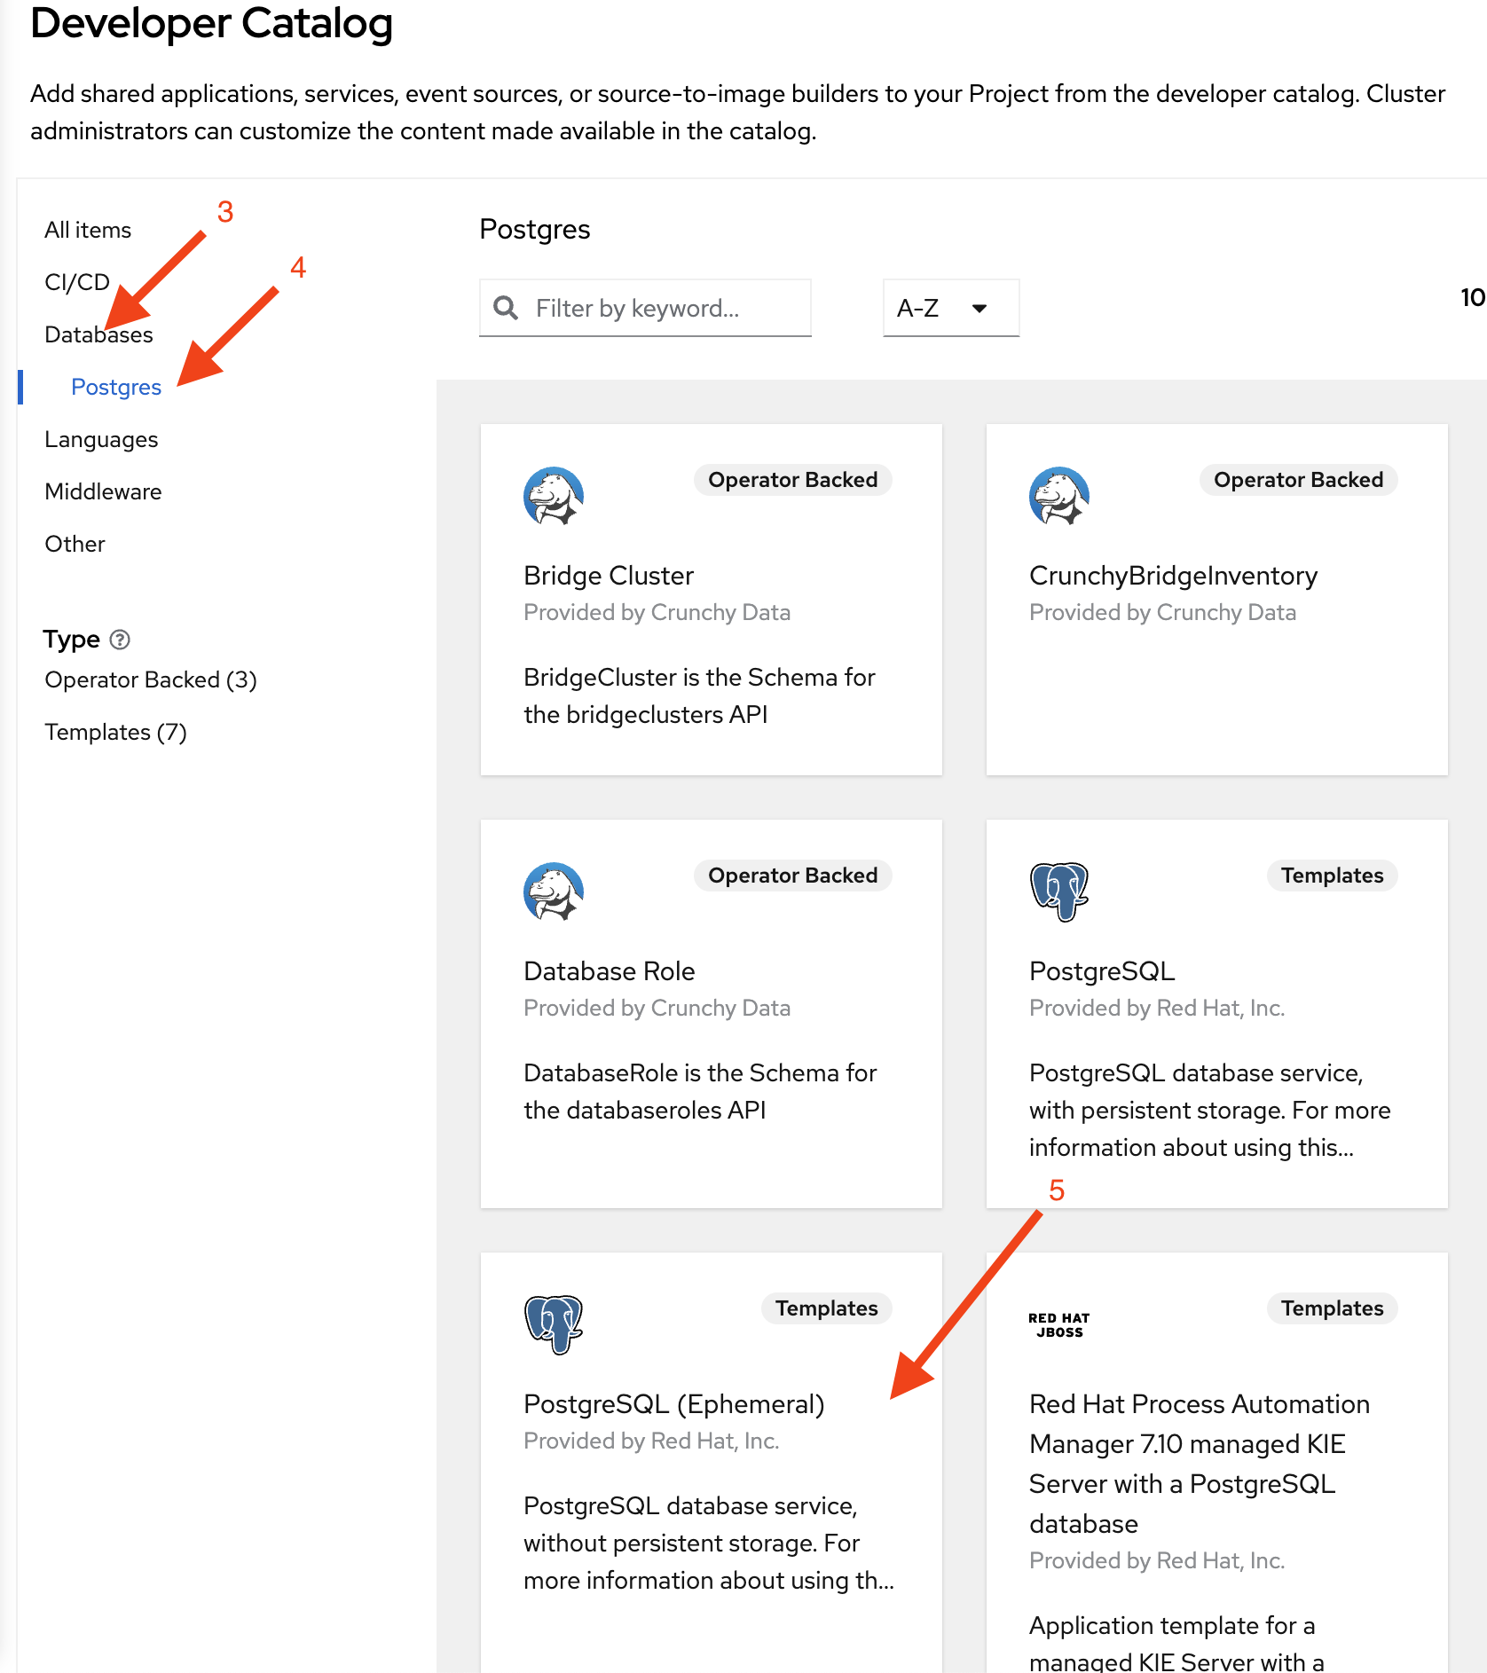
Task: Open the Bridge Cluster card title
Action: [x=609, y=576]
